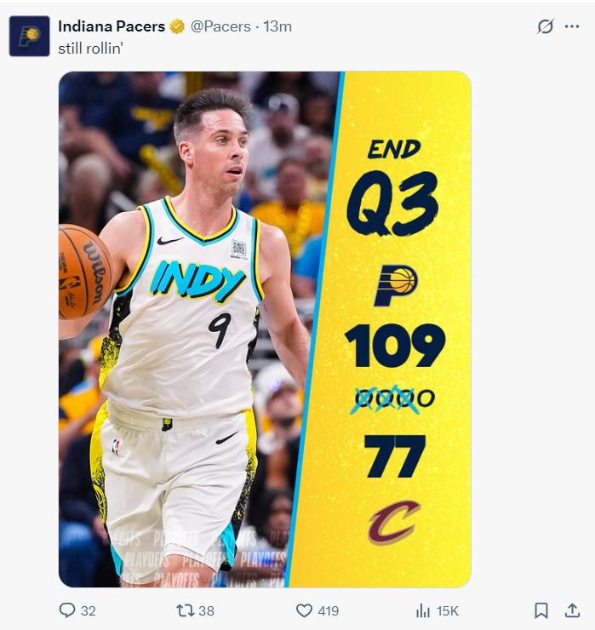The width and height of the screenshot is (595, 630).
Task: Click the reply speech bubble icon
Action: (x=67, y=610)
